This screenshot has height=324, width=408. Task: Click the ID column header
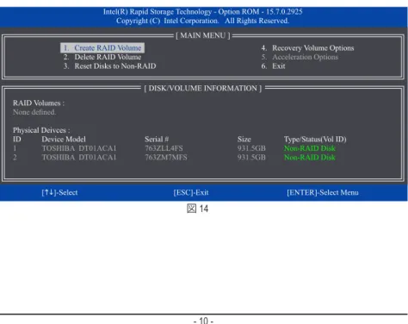pyautogui.click(x=17, y=140)
